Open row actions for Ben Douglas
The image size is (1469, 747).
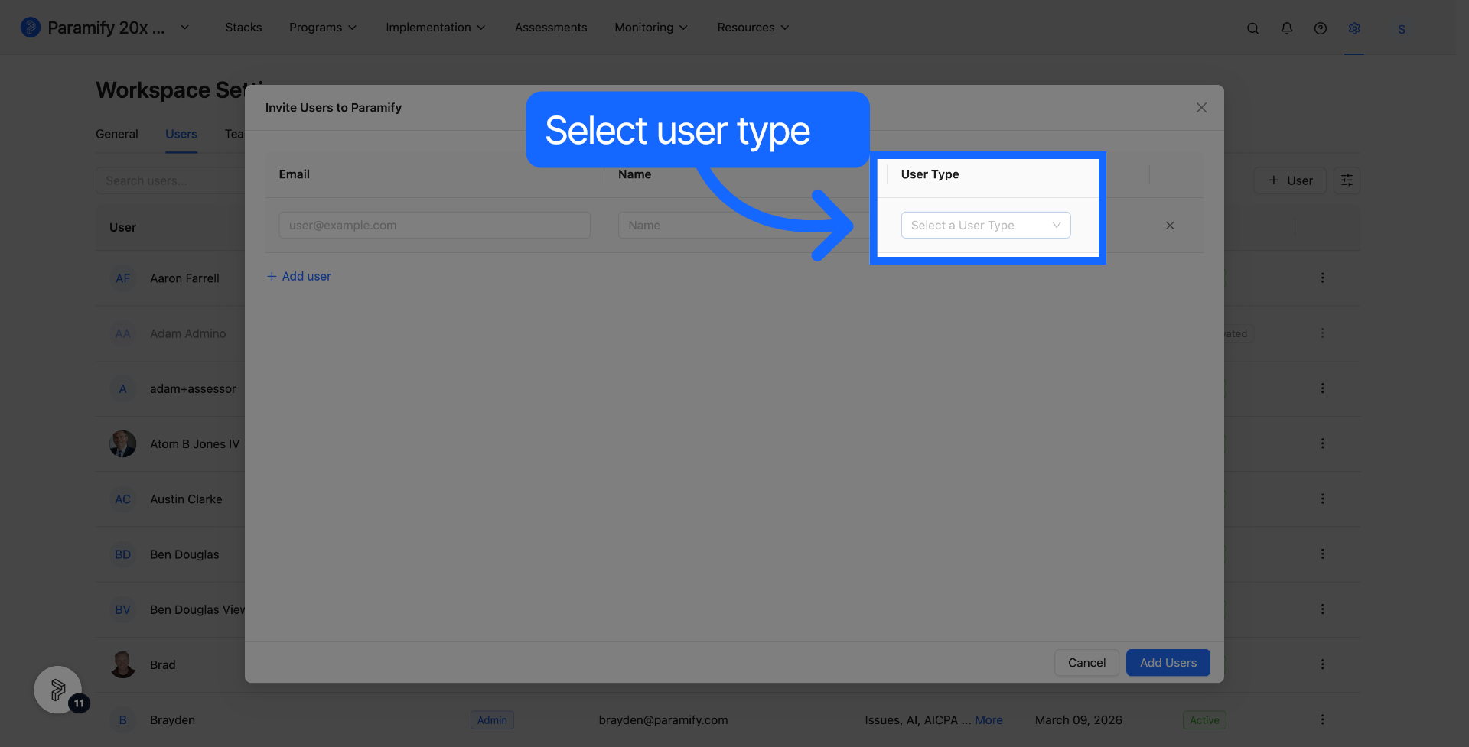(x=1322, y=554)
